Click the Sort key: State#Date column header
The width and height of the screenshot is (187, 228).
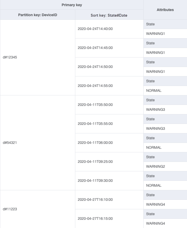[109, 15]
